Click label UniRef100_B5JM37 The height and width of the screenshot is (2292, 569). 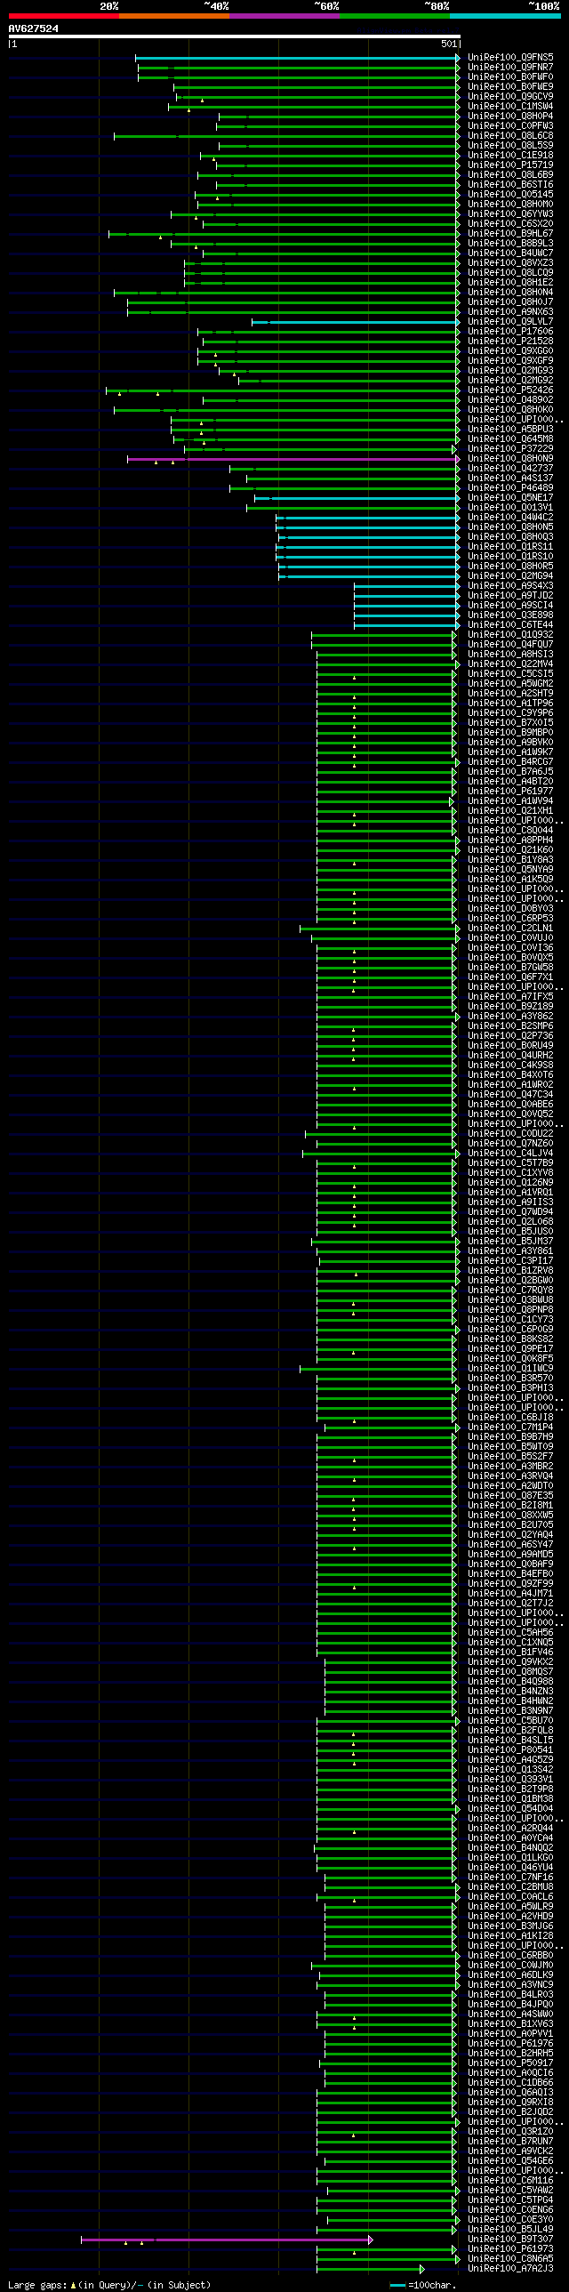pyautogui.click(x=510, y=1243)
